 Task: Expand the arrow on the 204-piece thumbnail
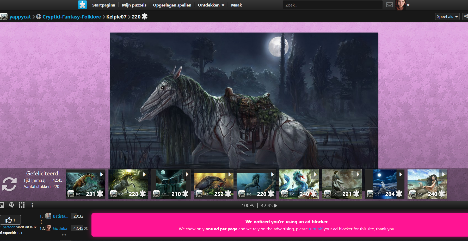point(401,174)
